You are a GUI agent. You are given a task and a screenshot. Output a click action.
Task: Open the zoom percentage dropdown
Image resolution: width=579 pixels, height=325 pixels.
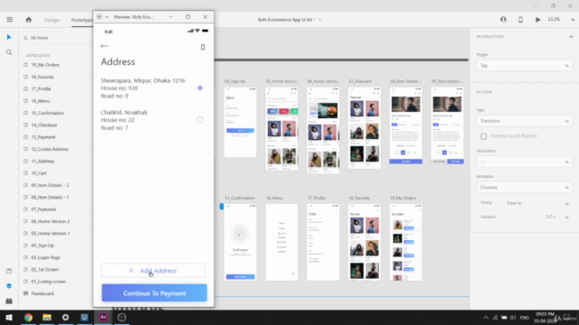[573, 20]
